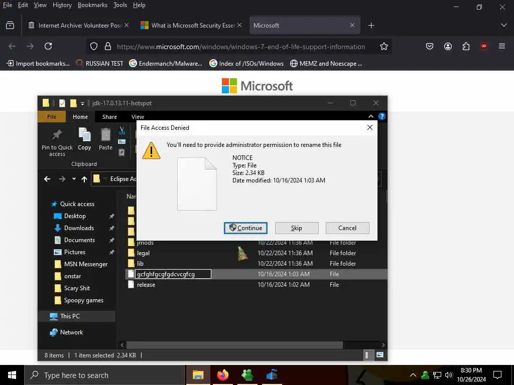Select Network in navigation pane
This screenshot has width=514, height=385.
(x=71, y=332)
